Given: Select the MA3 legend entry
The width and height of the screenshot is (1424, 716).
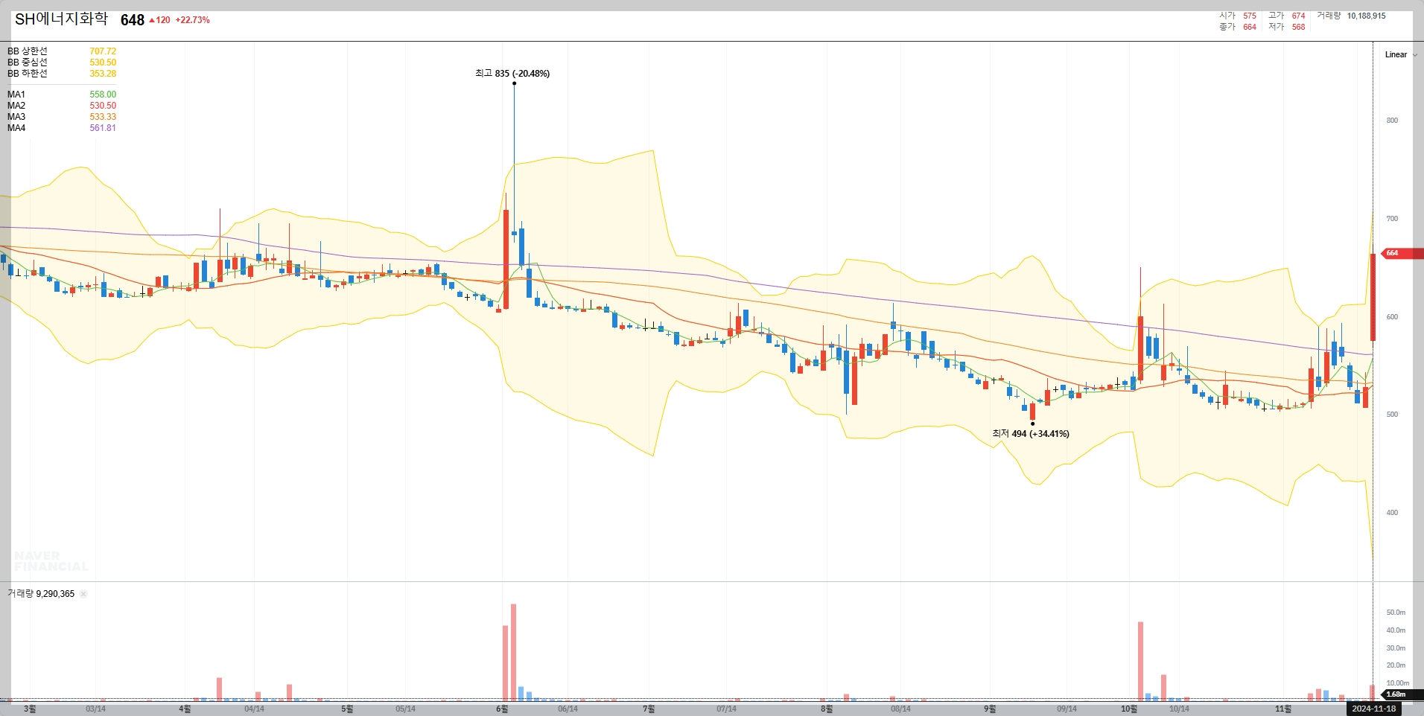Looking at the screenshot, I should click(x=16, y=117).
